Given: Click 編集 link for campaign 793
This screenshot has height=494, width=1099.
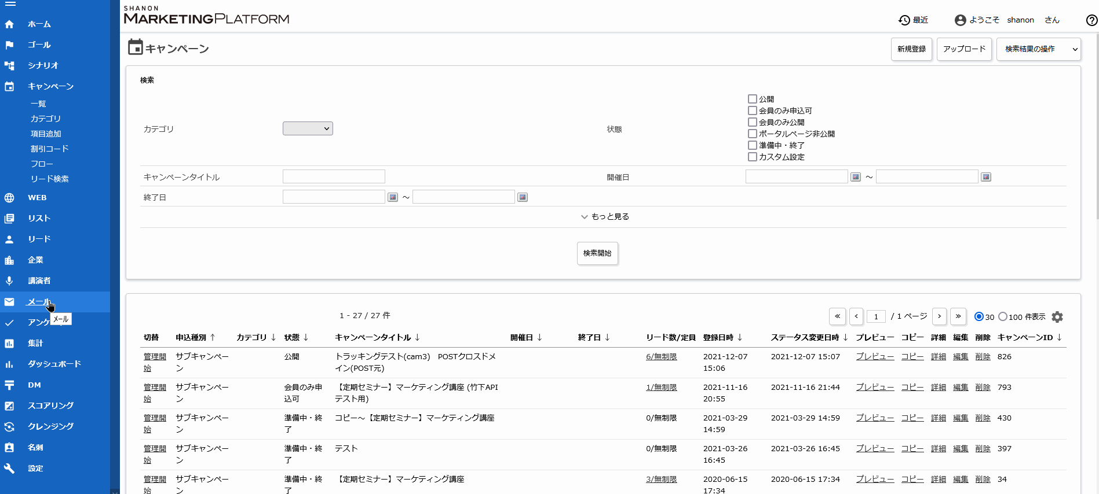Looking at the screenshot, I should pos(961,388).
